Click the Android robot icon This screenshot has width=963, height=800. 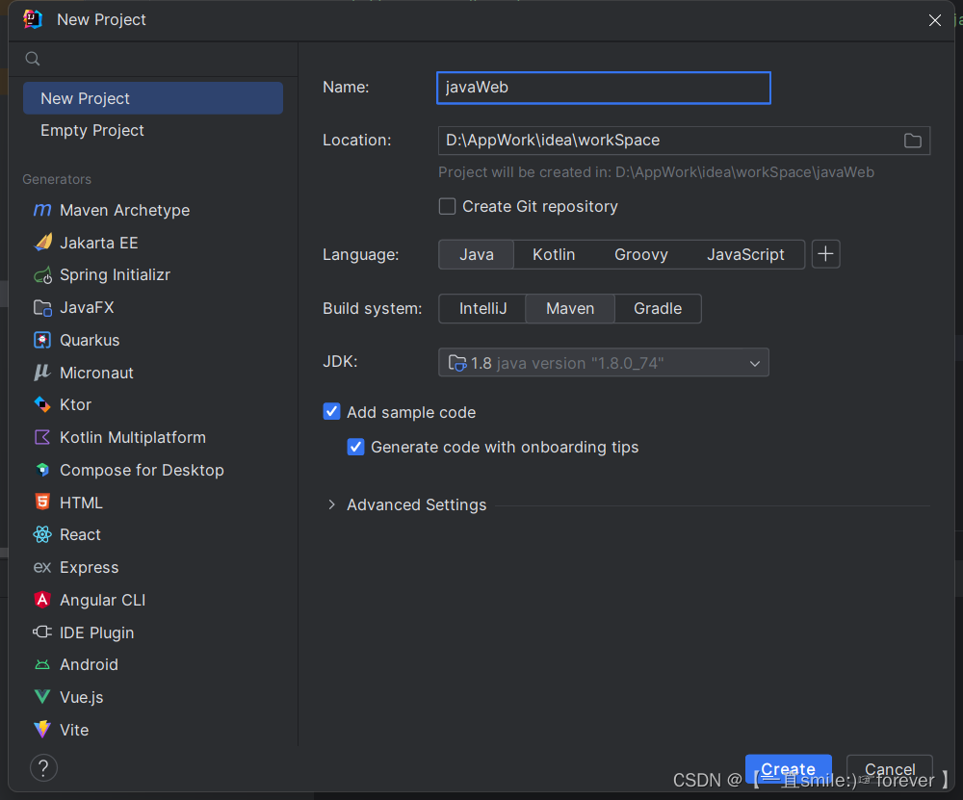pos(42,665)
